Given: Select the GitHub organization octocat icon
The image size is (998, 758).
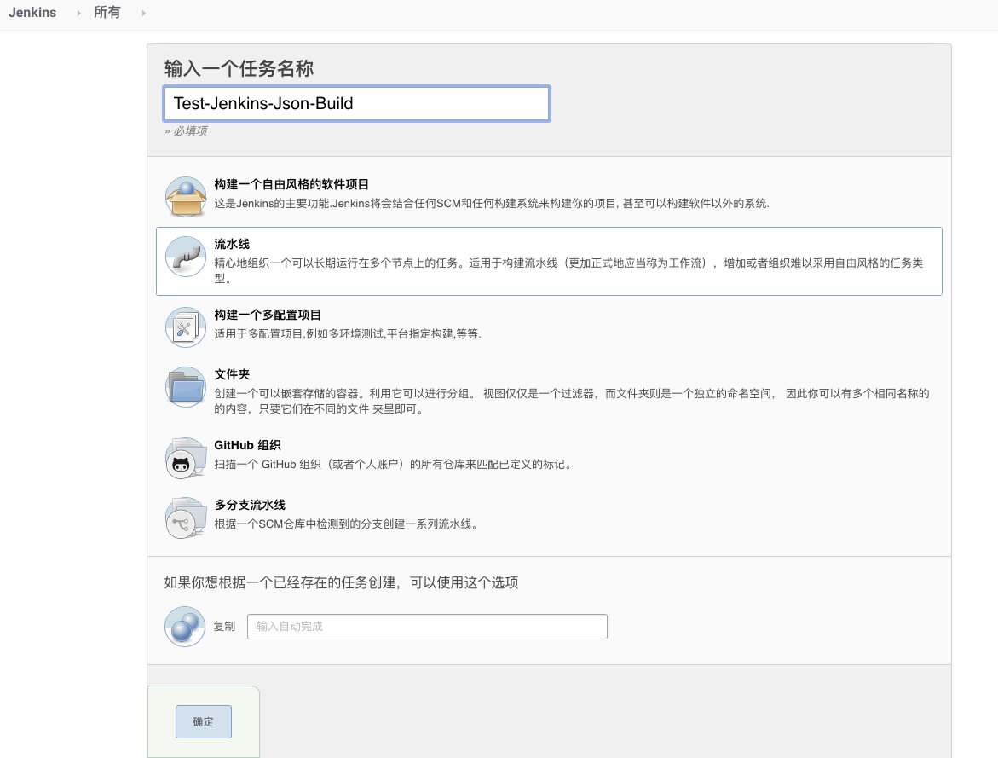Looking at the screenshot, I should [185, 458].
